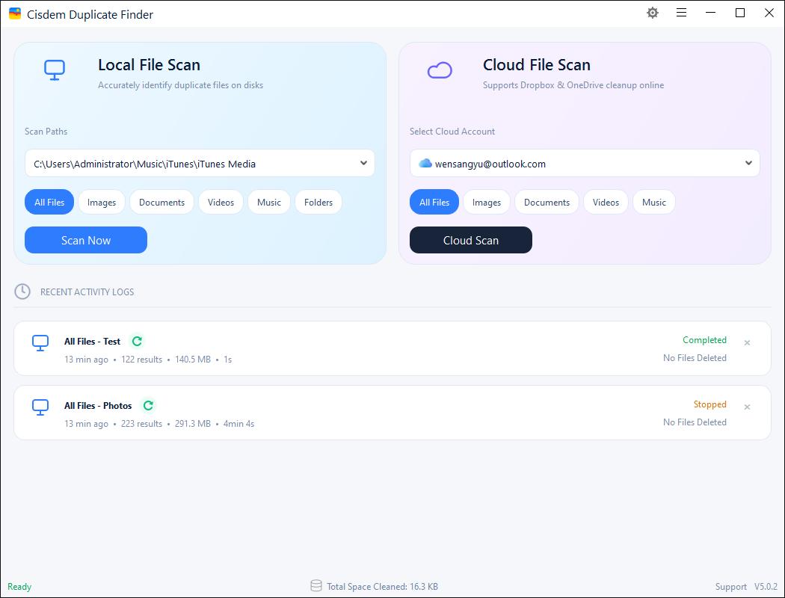785x598 pixels.
Task: Select cloud Music filter
Action: tap(654, 202)
